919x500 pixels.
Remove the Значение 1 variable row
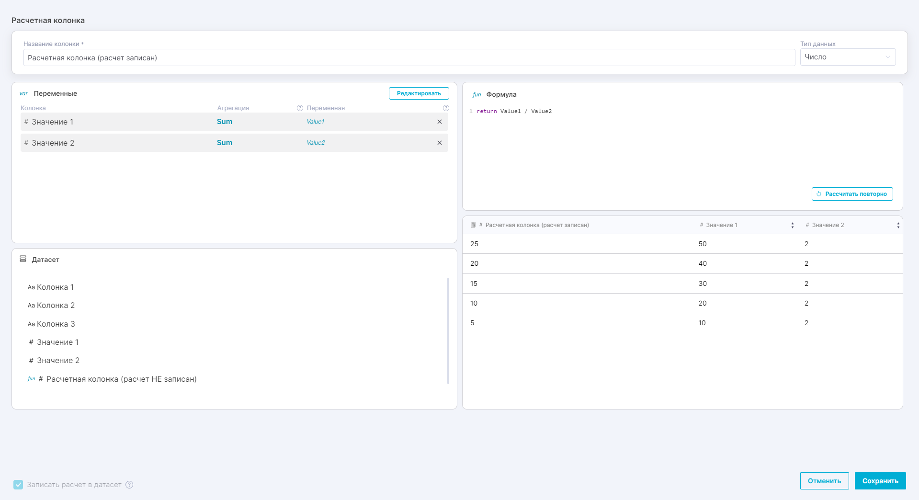click(x=439, y=122)
